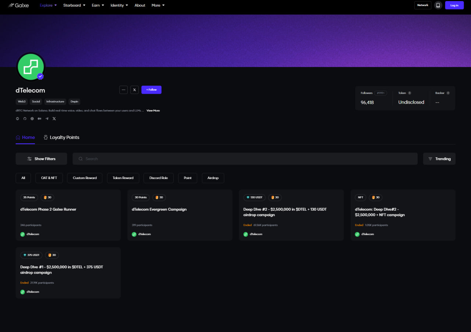Click the Follow button
The image size is (471, 332).
coord(151,90)
